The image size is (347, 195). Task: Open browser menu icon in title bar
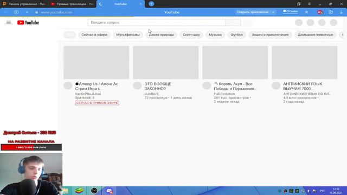tap(309, 4)
